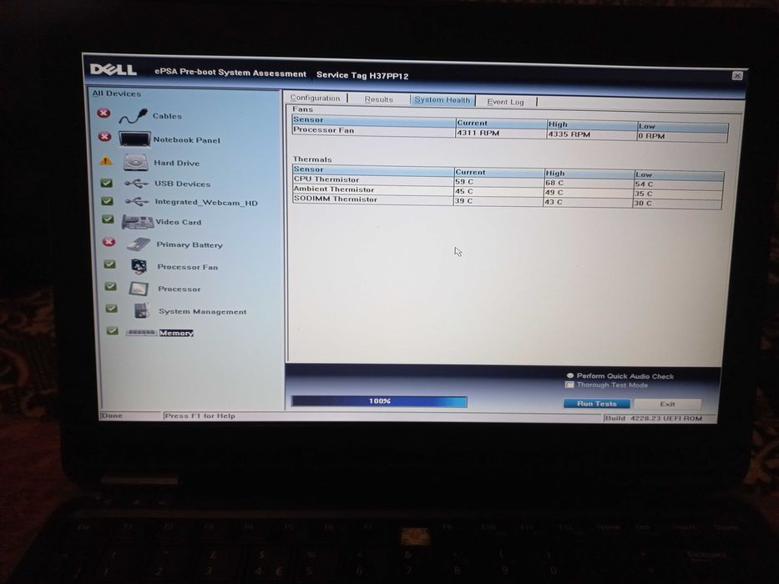Select the System Management icon
779x584 pixels.
pos(142,311)
